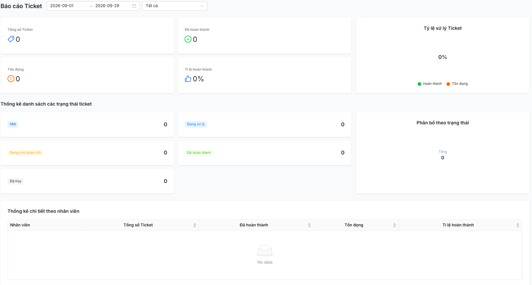Click the Tổng số Ticket card label

pyautogui.click(x=20, y=30)
